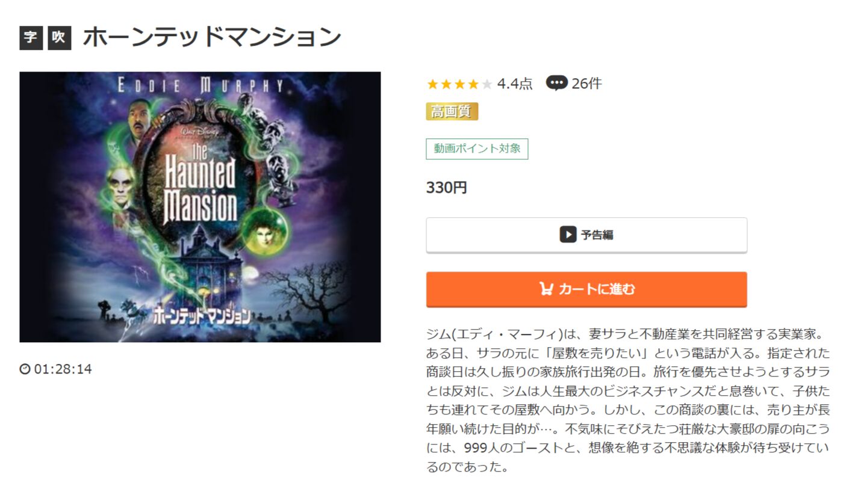The width and height of the screenshot is (849, 477).
Task: Click the 330円 price text
Action: click(x=446, y=188)
